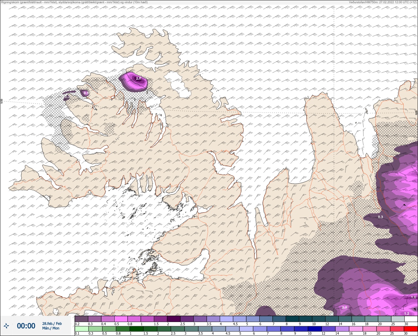Click the pale green swatch between 0.1 and 0.3

pos(81,328)
